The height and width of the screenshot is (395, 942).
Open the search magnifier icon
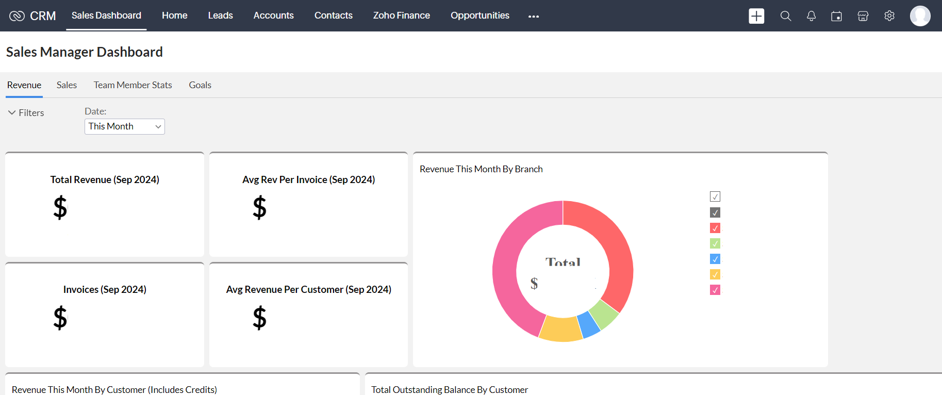(x=785, y=16)
